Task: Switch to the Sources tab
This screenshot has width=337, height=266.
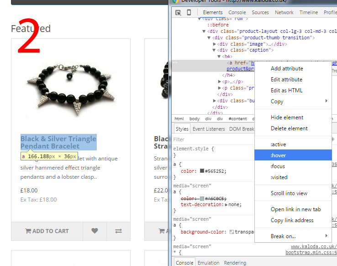Action: 260,12
